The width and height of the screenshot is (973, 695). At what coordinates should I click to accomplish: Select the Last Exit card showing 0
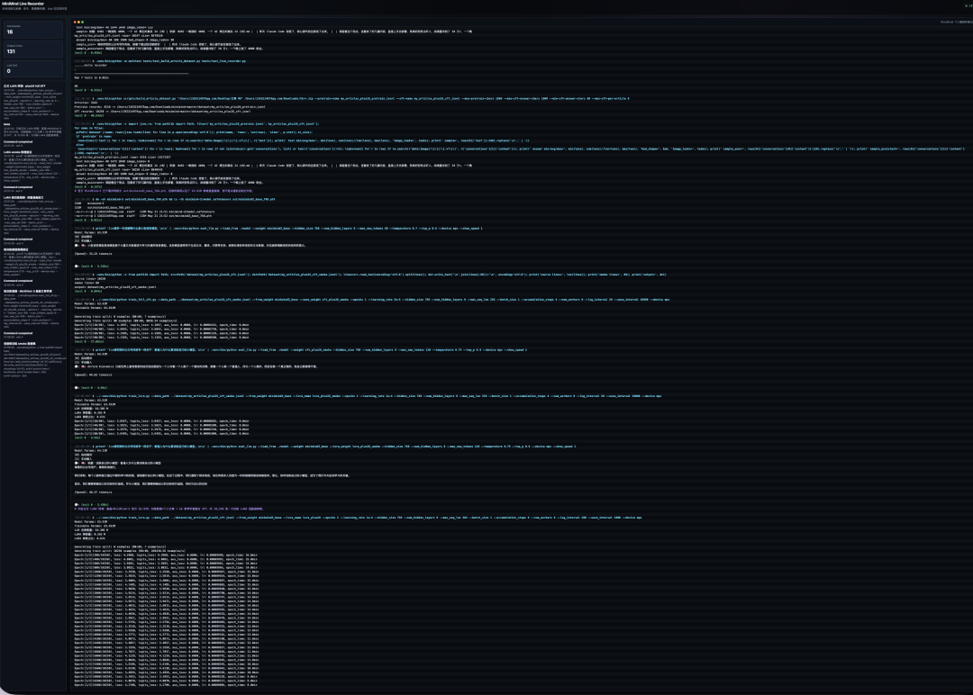point(33,68)
